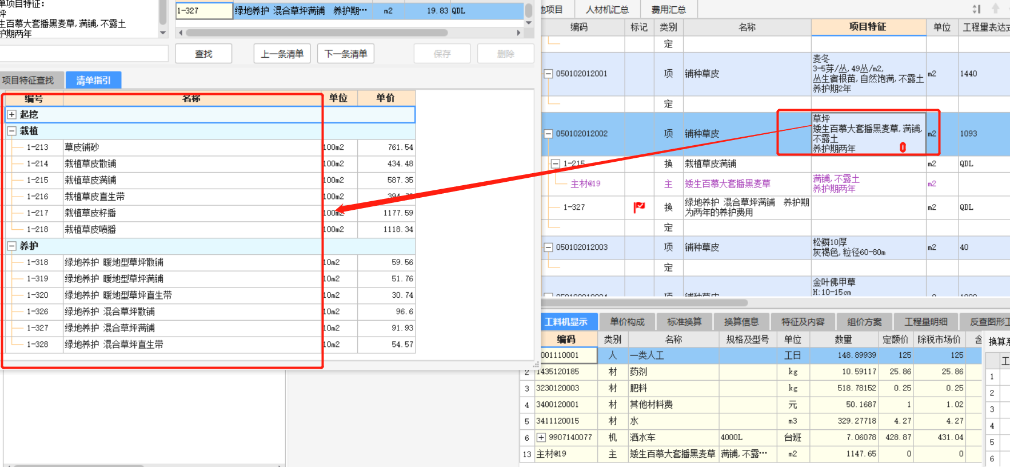Switch to the 项目特征查找 tab

(28, 80)
